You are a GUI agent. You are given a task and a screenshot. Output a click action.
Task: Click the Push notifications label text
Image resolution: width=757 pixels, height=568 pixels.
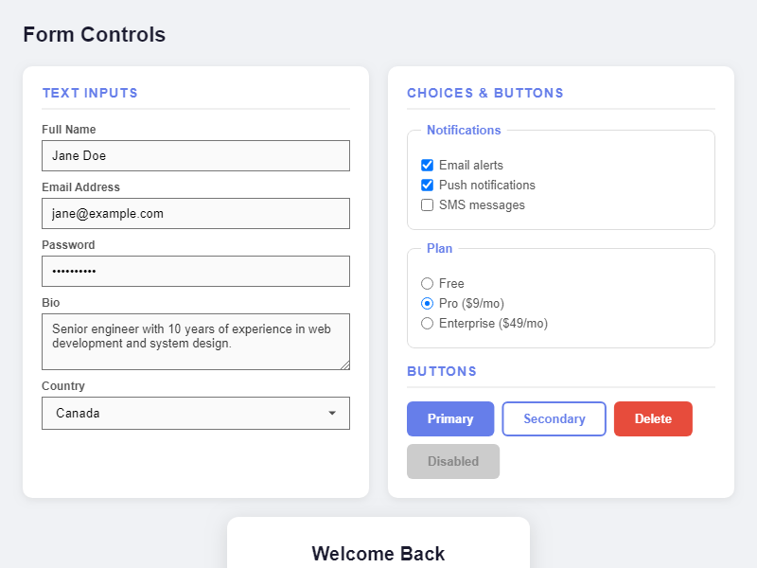point(487,186)
